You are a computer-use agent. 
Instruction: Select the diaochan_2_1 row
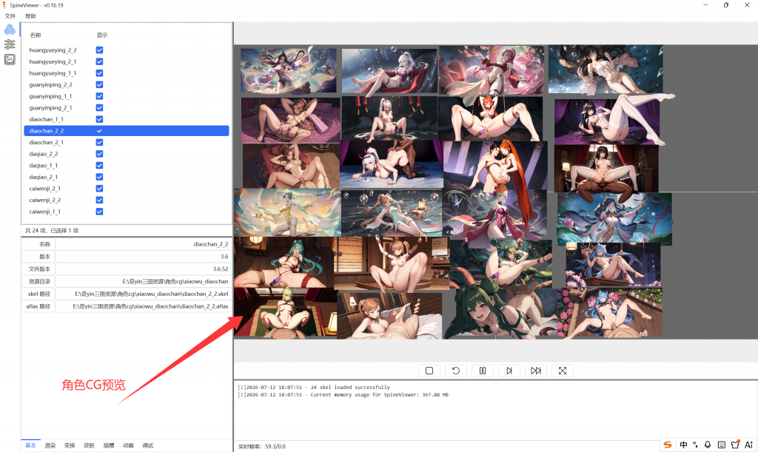[x=126, y=143]
